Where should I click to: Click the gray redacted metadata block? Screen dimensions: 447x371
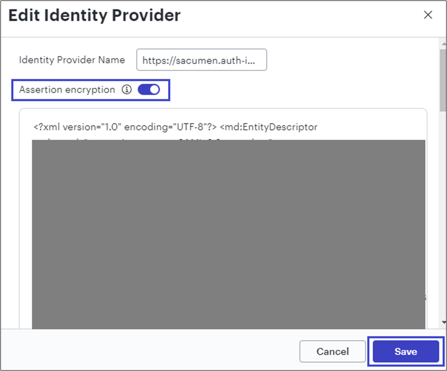click(x=228, y=233)
